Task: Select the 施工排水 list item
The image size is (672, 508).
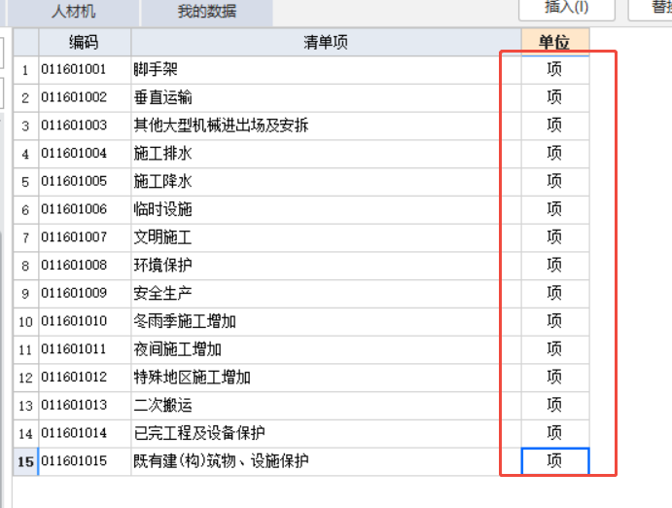Action: click(x=326, y=154)
